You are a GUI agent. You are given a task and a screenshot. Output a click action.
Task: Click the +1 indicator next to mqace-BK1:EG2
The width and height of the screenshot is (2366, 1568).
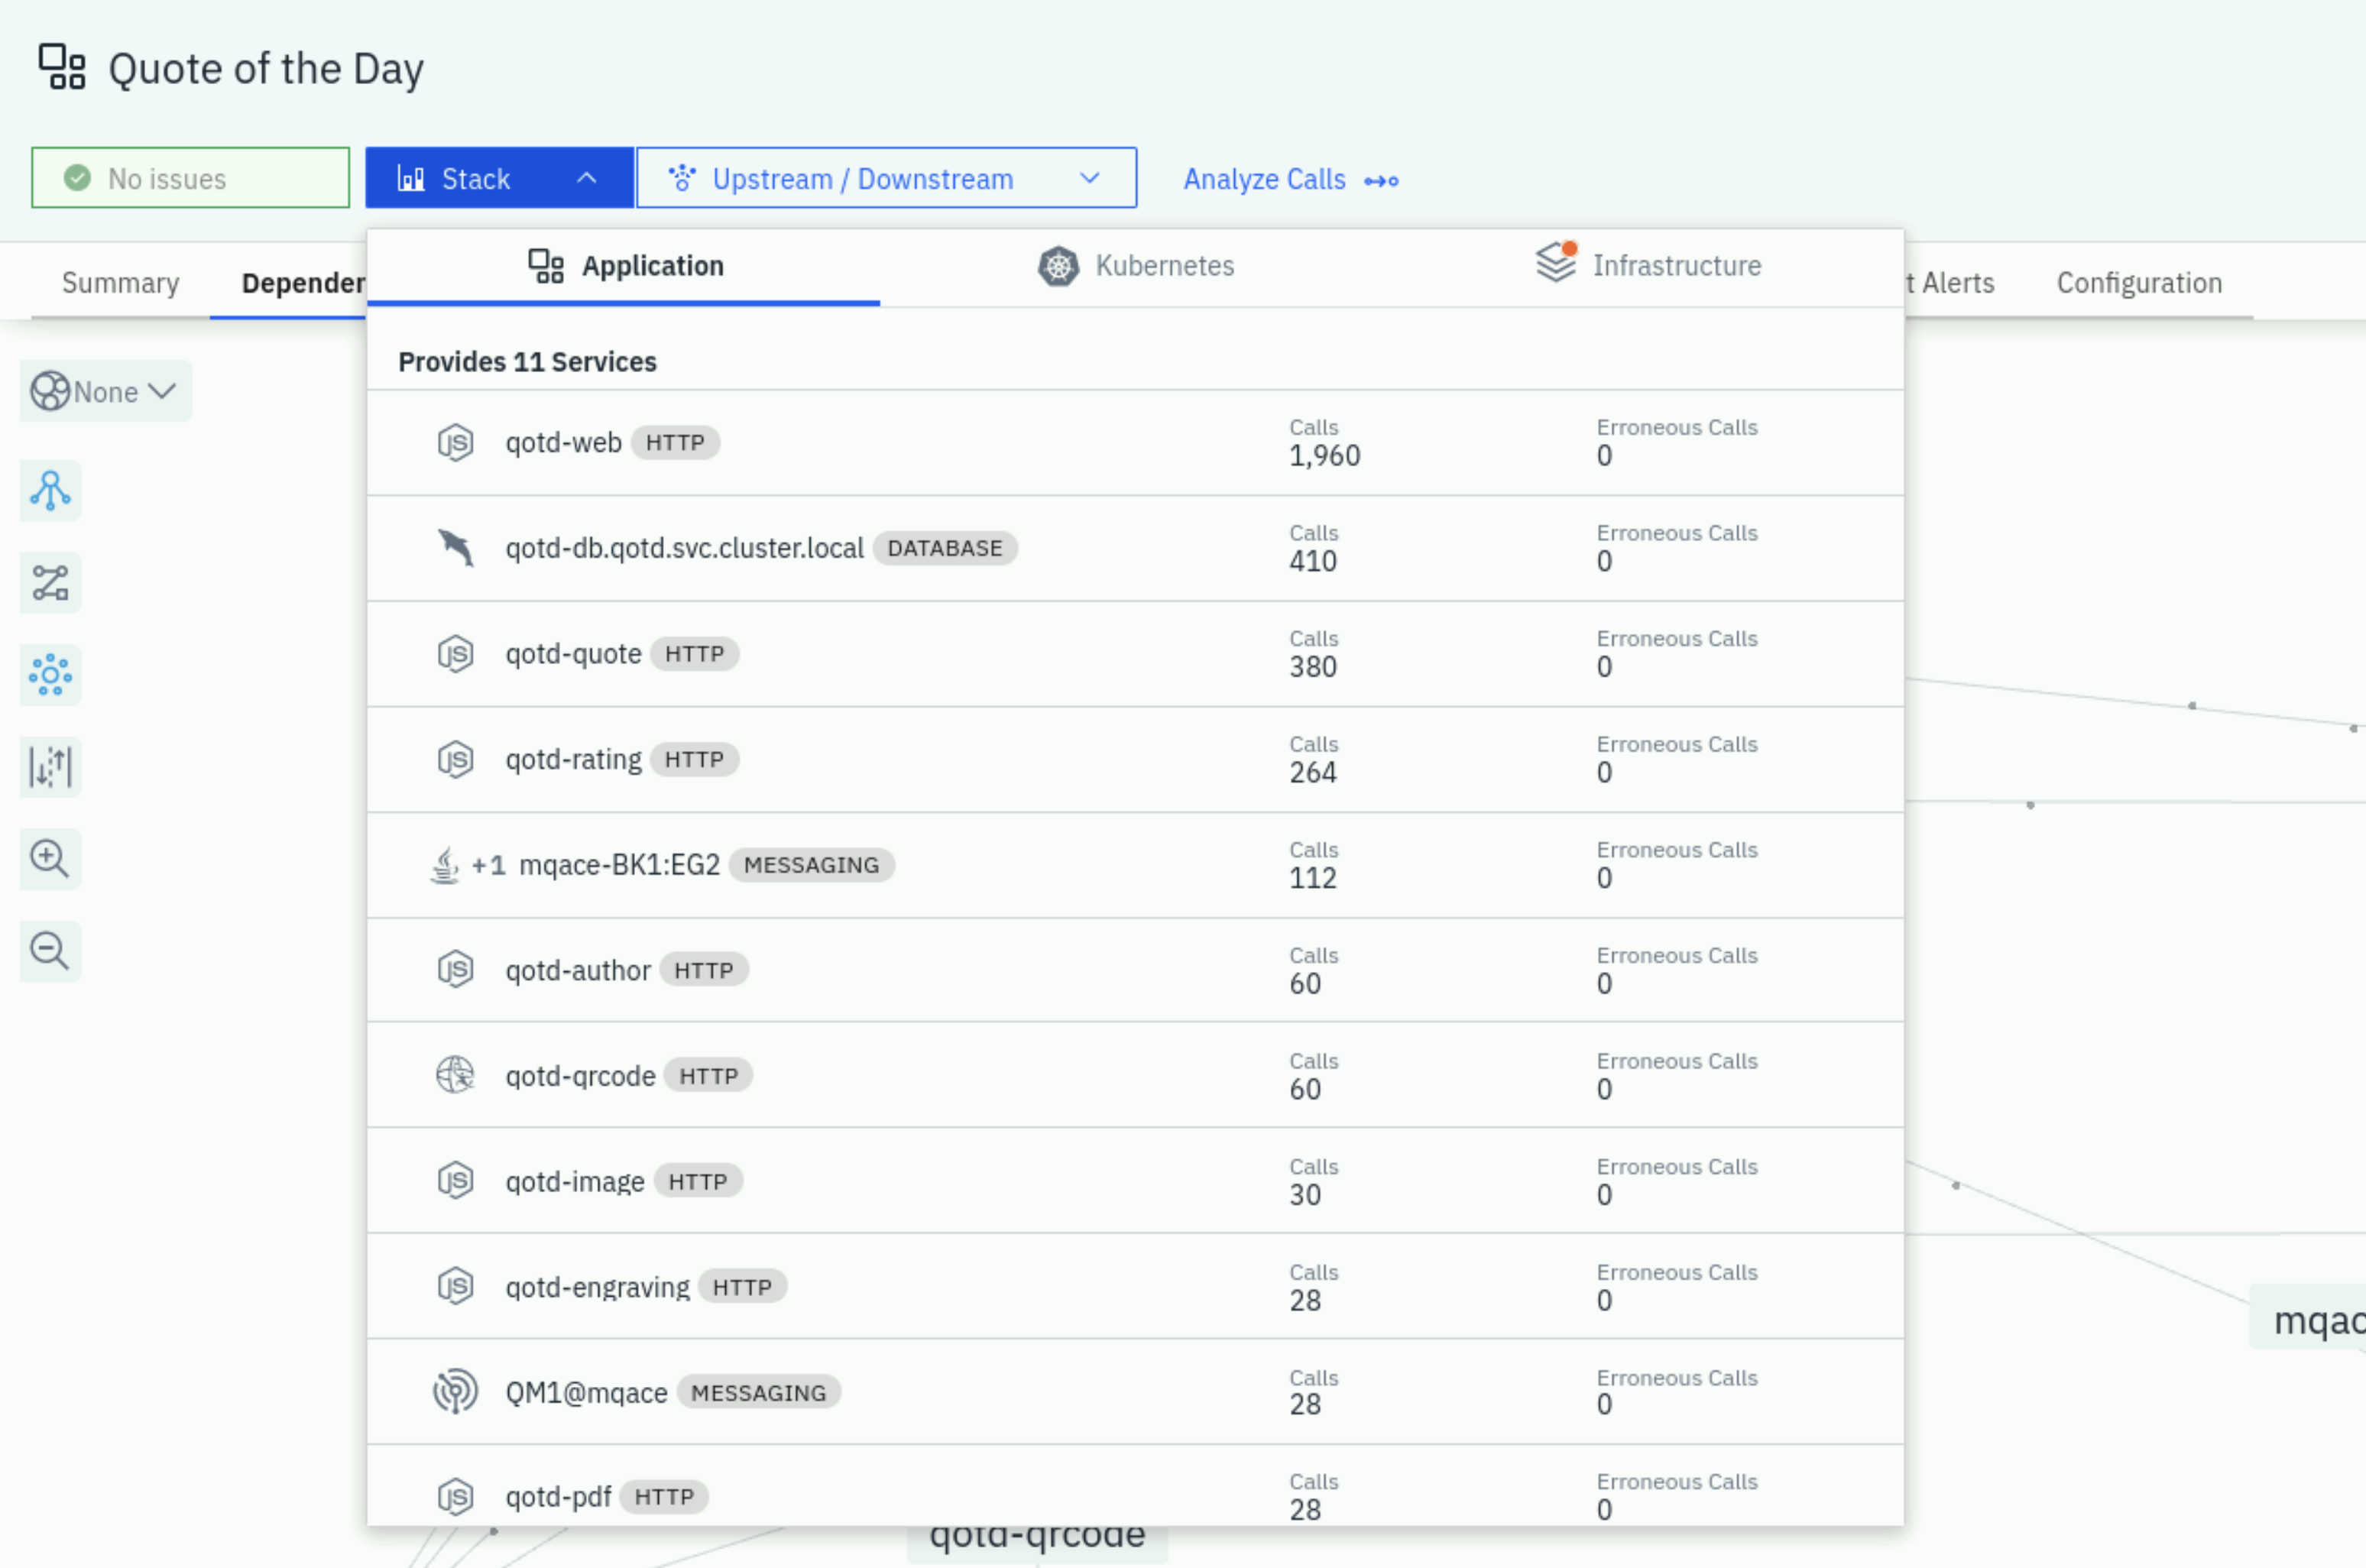point(489,865)
